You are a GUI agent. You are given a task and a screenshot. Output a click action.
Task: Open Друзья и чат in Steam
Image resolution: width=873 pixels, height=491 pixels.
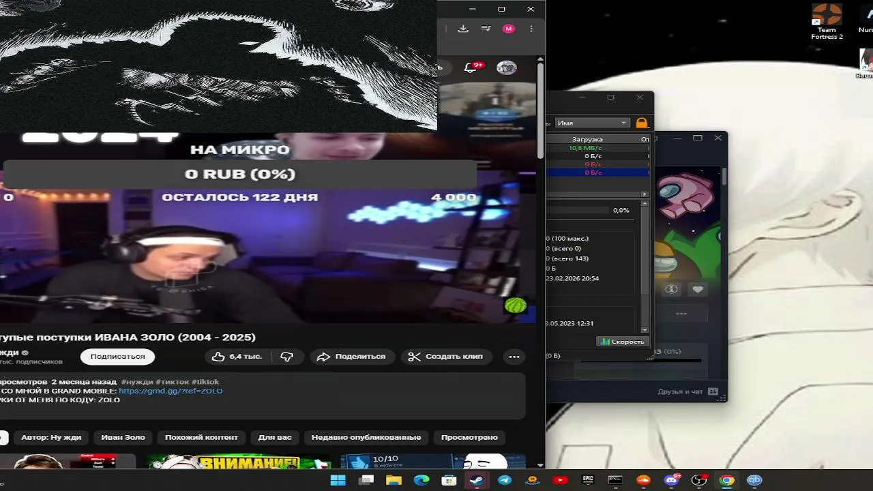(687, 392)
